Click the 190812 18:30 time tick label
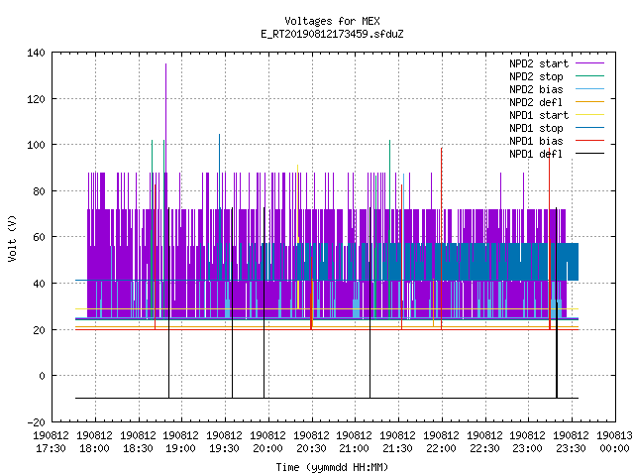This screenshot has width=634, height=476. pyautogui.click(x=139, y=442)
